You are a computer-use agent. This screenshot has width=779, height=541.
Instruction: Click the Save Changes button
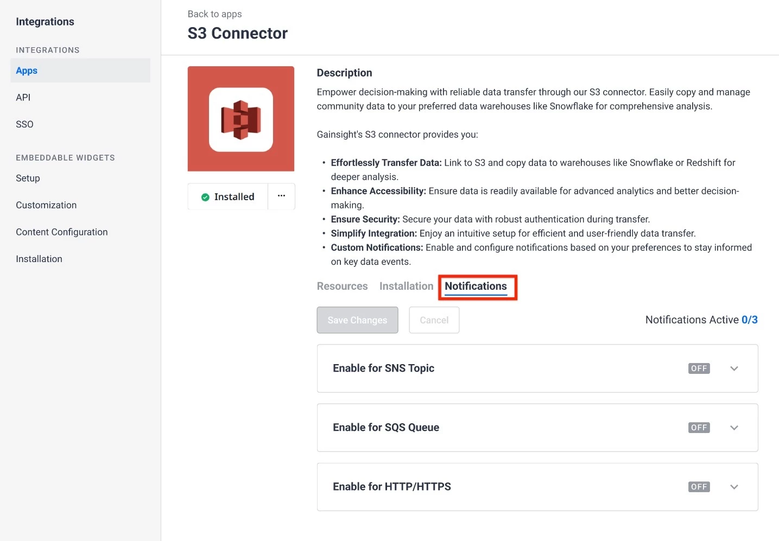(357, 320)
